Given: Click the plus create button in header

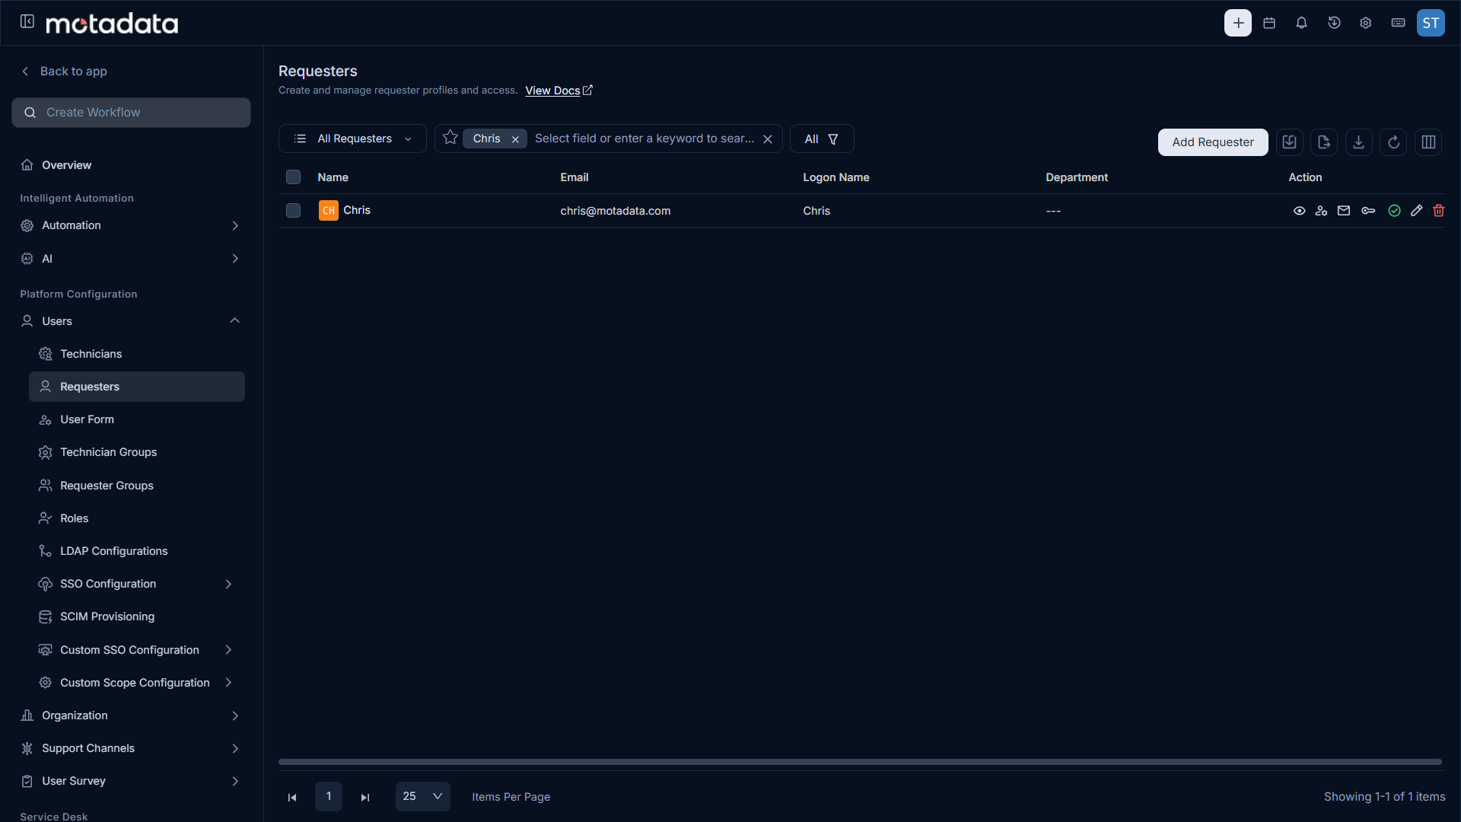Looking at the screenshot, I should (1238, 23).
